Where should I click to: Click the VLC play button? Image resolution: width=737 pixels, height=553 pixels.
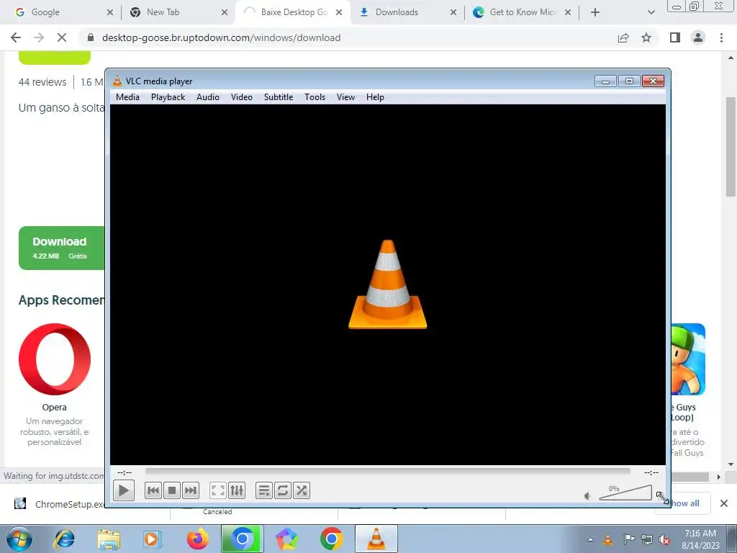[x=124, y=490]
